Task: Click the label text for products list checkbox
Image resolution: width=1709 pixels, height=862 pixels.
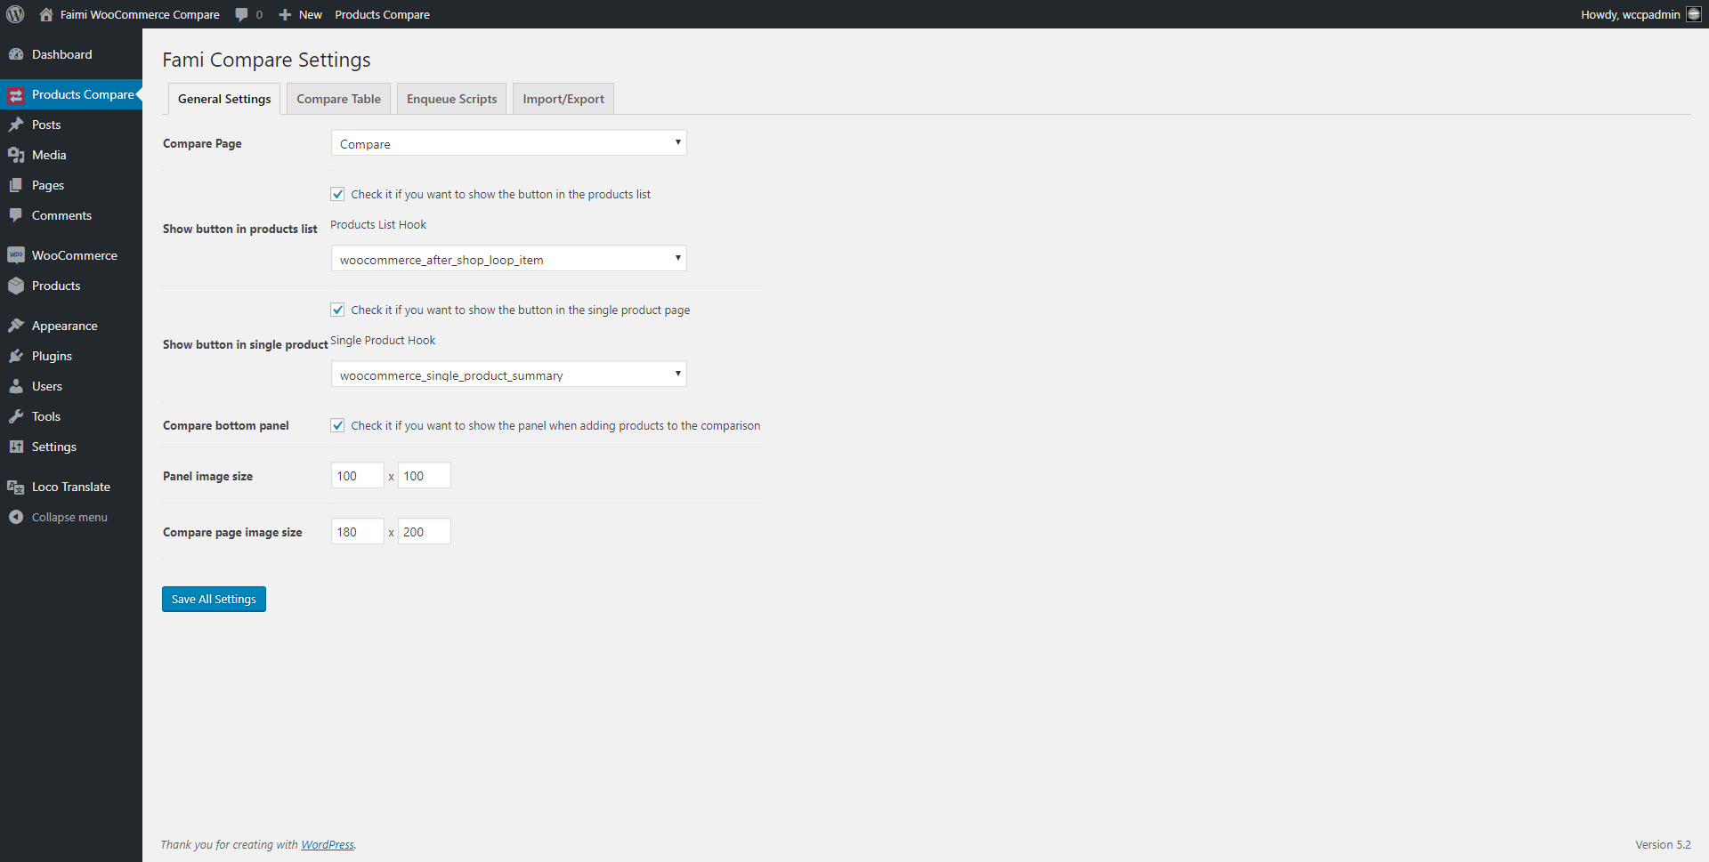Action: point(500,194)
